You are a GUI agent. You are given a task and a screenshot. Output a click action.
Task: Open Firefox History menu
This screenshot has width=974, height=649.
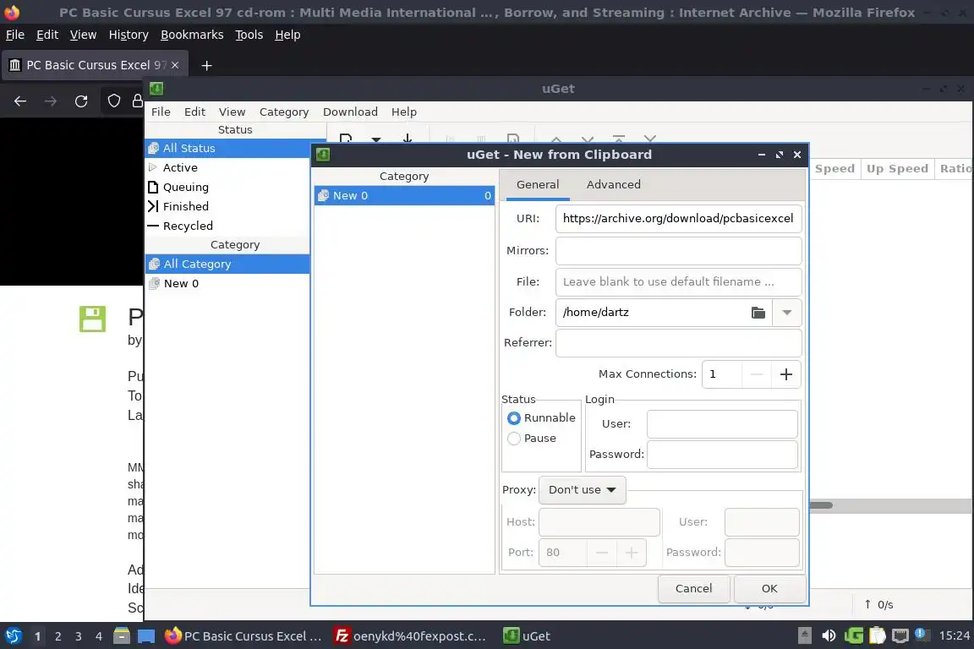tap(129, 35)
